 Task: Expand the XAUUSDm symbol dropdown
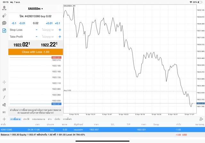coord(35,9)
